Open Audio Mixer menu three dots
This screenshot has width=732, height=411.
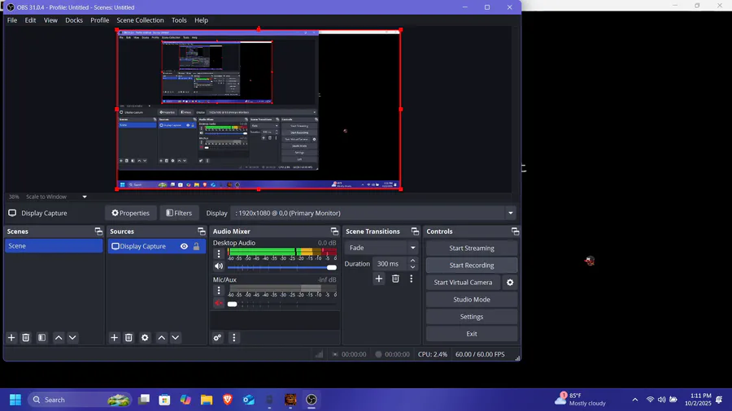pos(234,338)
